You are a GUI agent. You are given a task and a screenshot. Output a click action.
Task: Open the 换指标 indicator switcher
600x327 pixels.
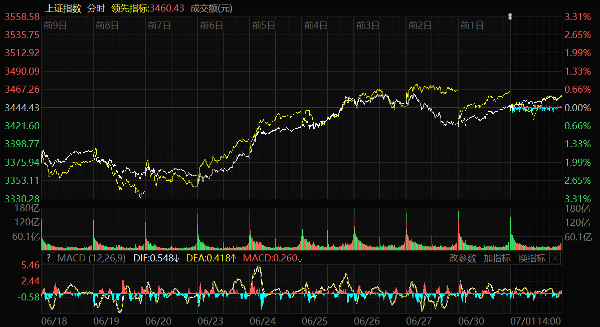(x=531, y=258)
